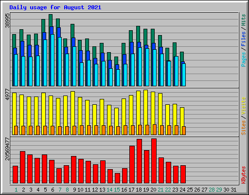Click day 30 on the x-axis
The height and width of the screenshot is (195, 249).
point(226,190)
